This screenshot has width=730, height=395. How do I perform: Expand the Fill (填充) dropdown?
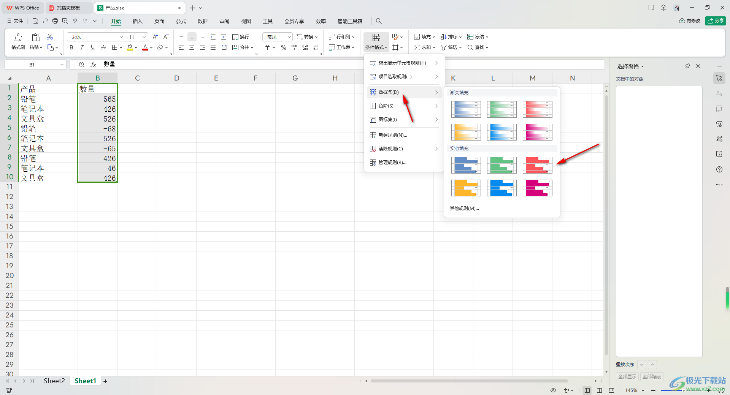tap(433, 37)
